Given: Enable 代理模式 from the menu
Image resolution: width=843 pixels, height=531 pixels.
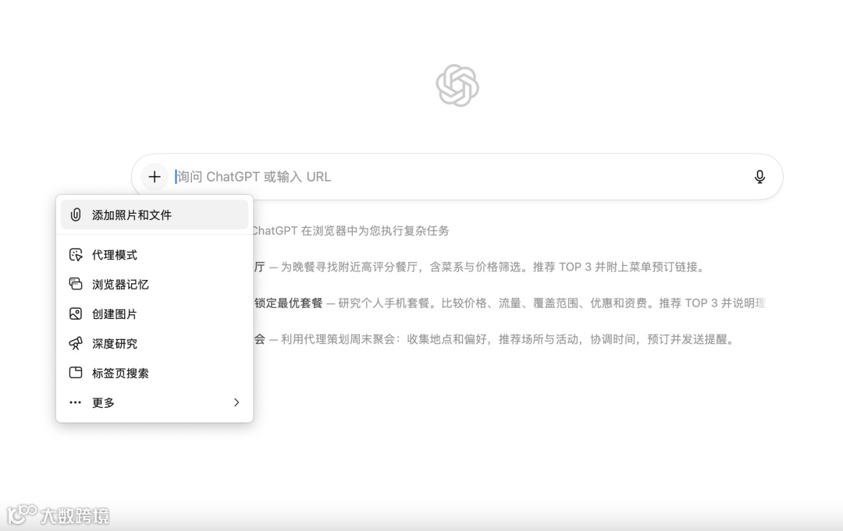Looking at the screenshot, I should (x=113, y=254).
